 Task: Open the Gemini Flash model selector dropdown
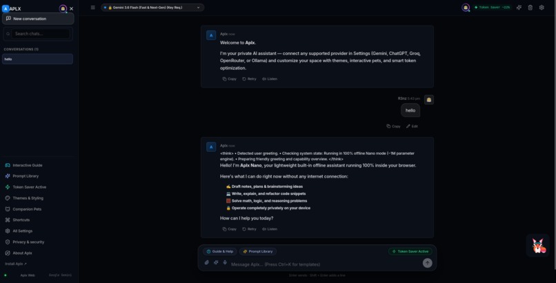point(152,8)
